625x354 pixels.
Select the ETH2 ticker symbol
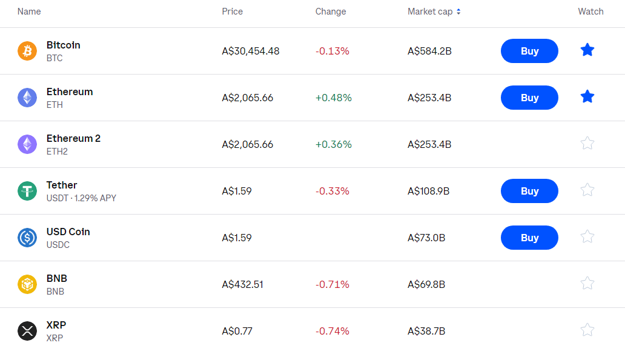click(57, 152)
